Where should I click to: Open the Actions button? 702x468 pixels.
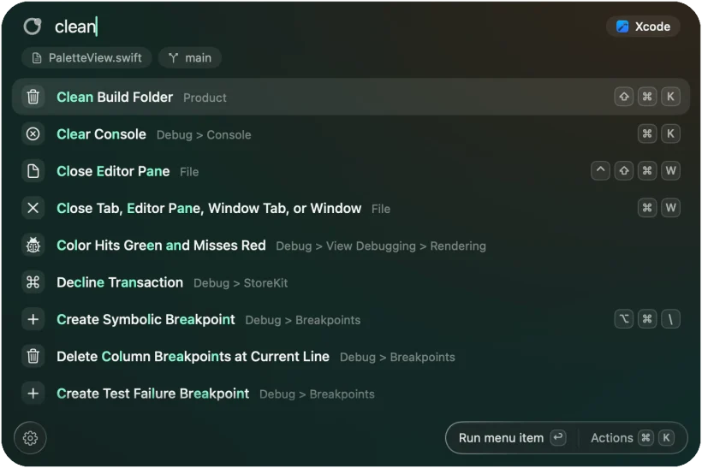(x=632, y=438)
